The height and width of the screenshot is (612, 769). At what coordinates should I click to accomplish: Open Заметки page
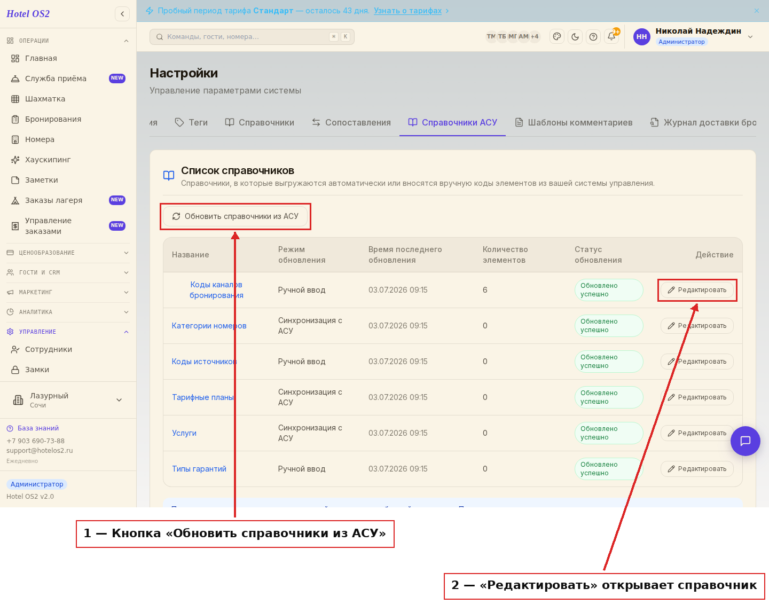(68, 180)
